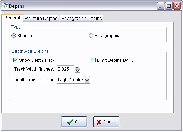The height and width of the screenshot is (132, 183).
Task: Open the Depth Track Position dropdown arrow
Action: (87, 80)
